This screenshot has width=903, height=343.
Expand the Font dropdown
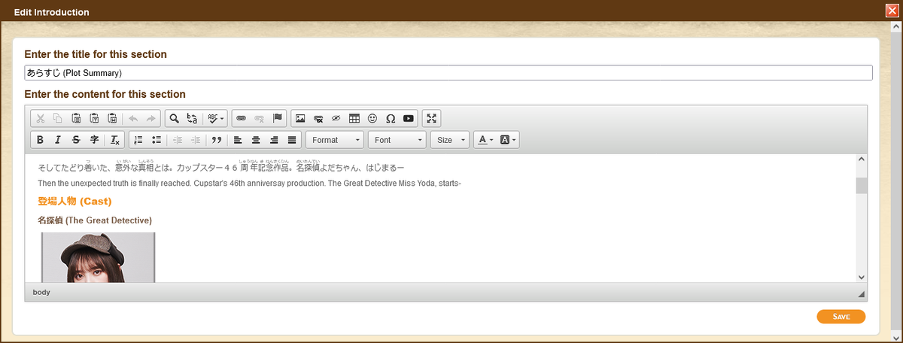(398, 140)
